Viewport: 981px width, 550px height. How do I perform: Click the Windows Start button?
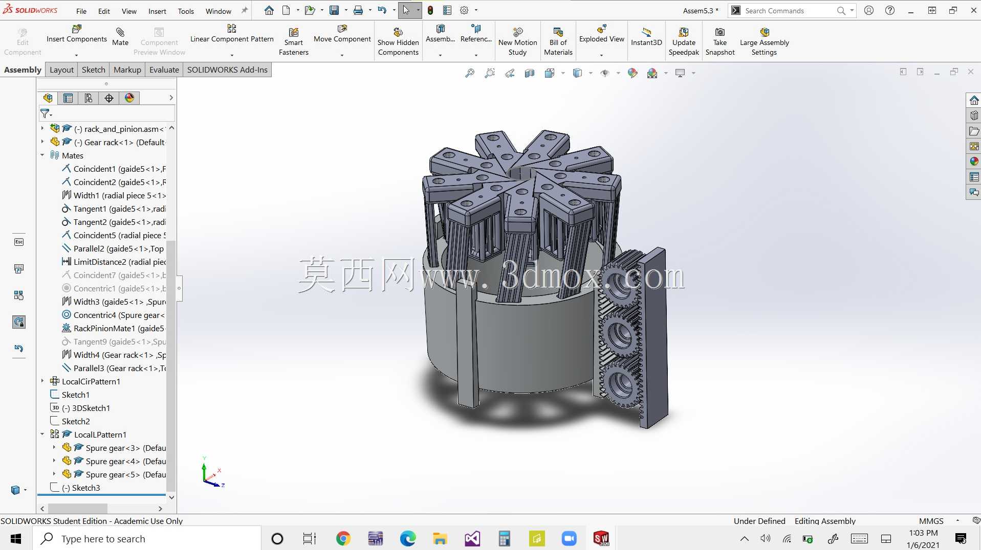(x=16, y=538)
